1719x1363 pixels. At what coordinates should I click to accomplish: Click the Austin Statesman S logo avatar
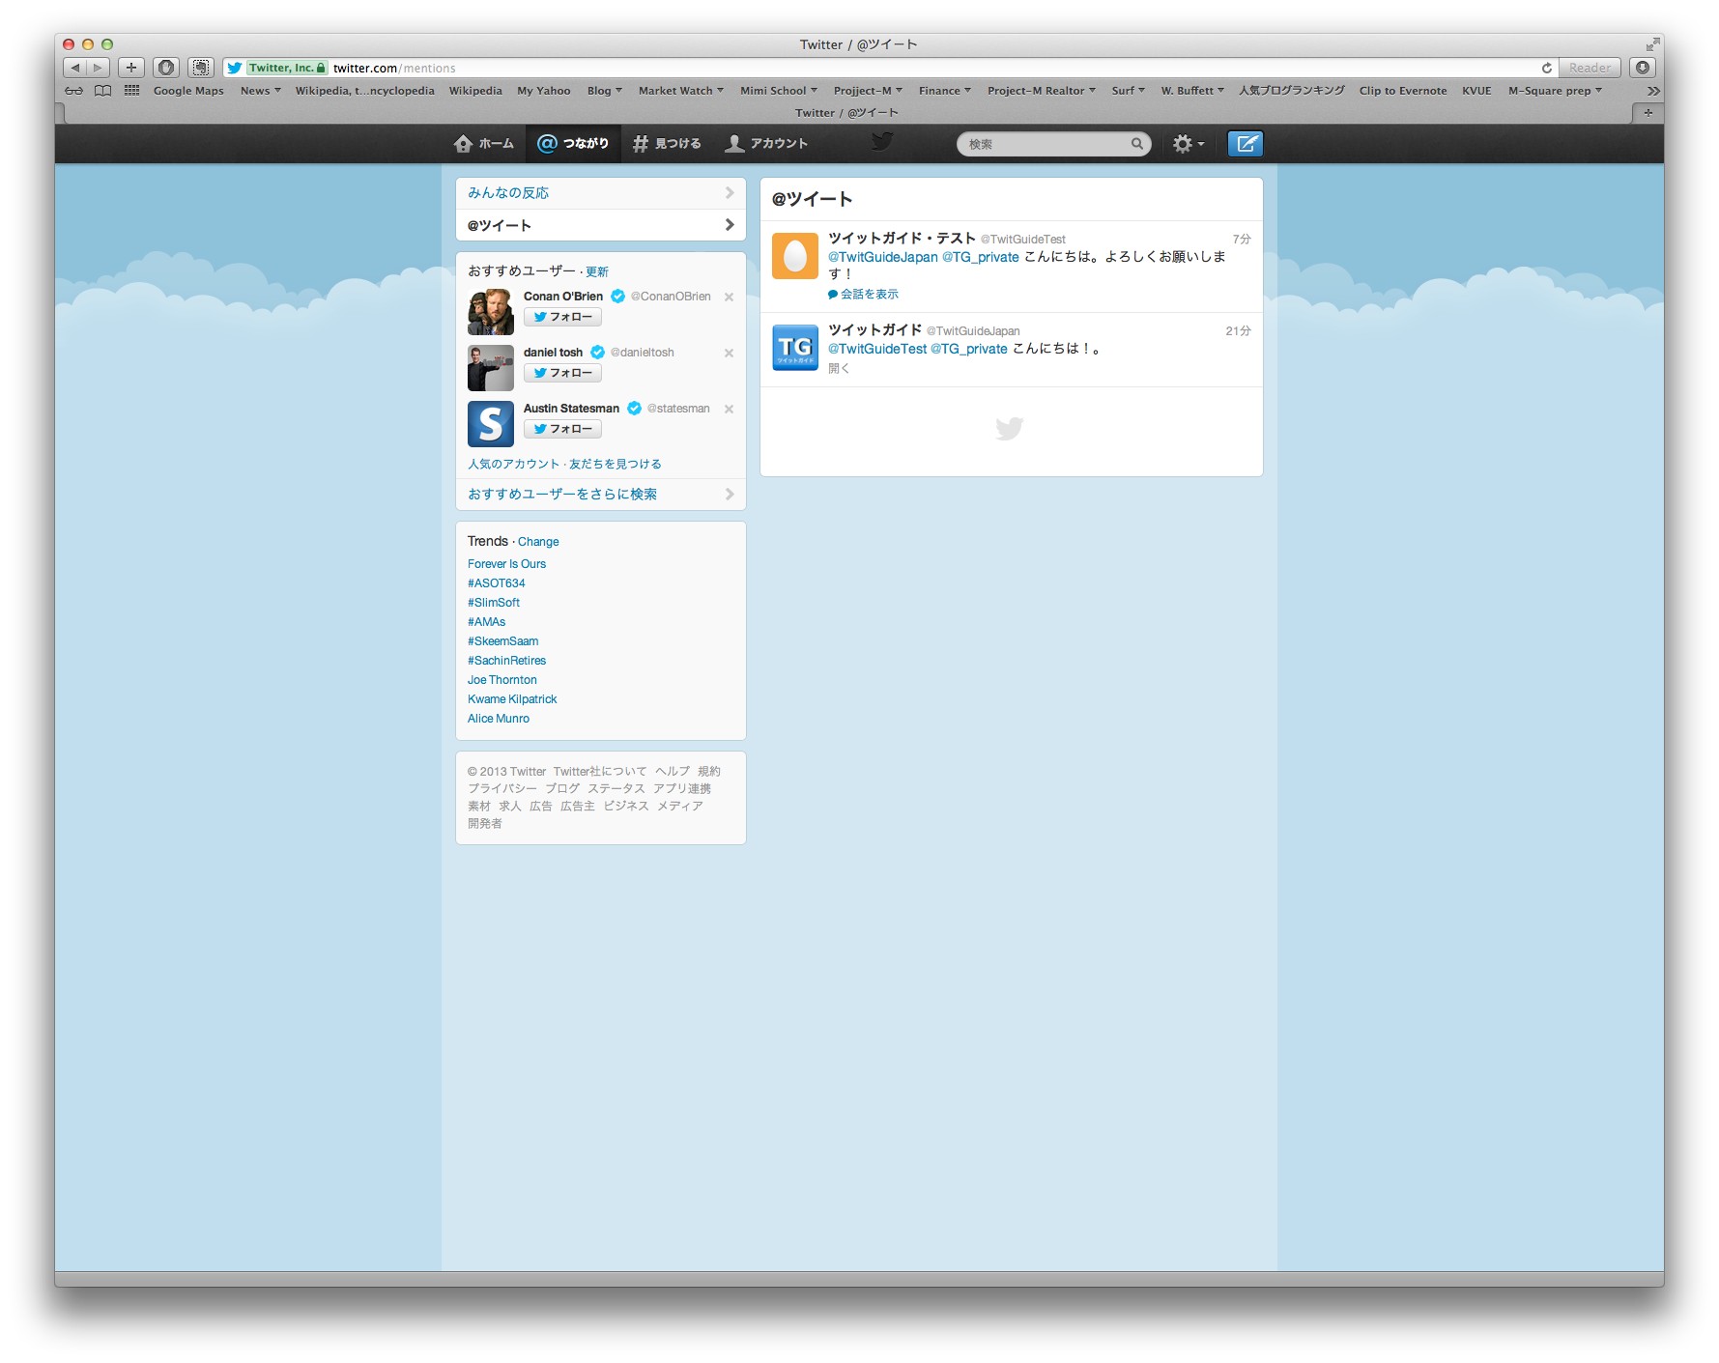pyautogui.click(x=491, y=424)
